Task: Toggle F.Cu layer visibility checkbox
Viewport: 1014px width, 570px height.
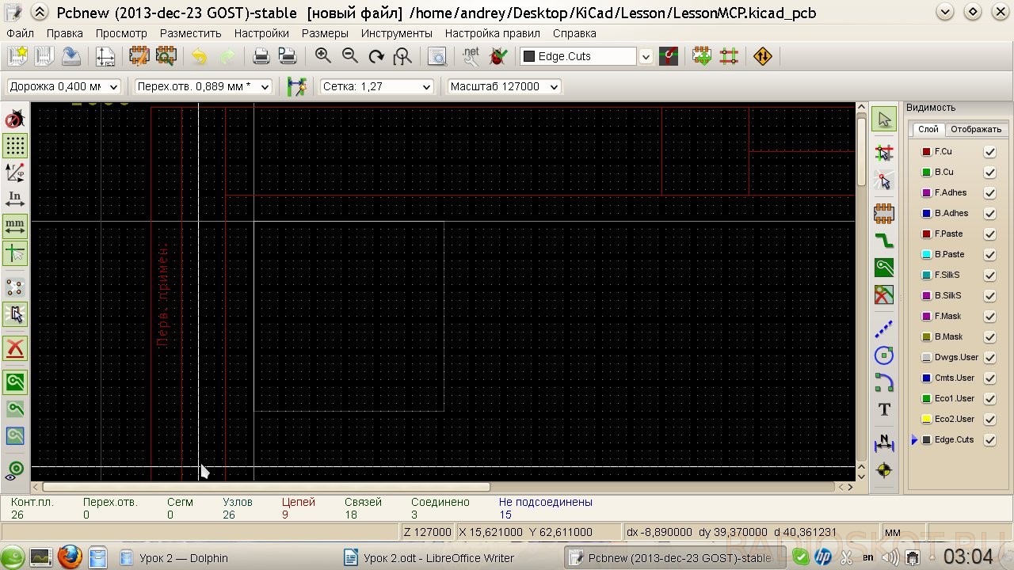Action: 989,151
